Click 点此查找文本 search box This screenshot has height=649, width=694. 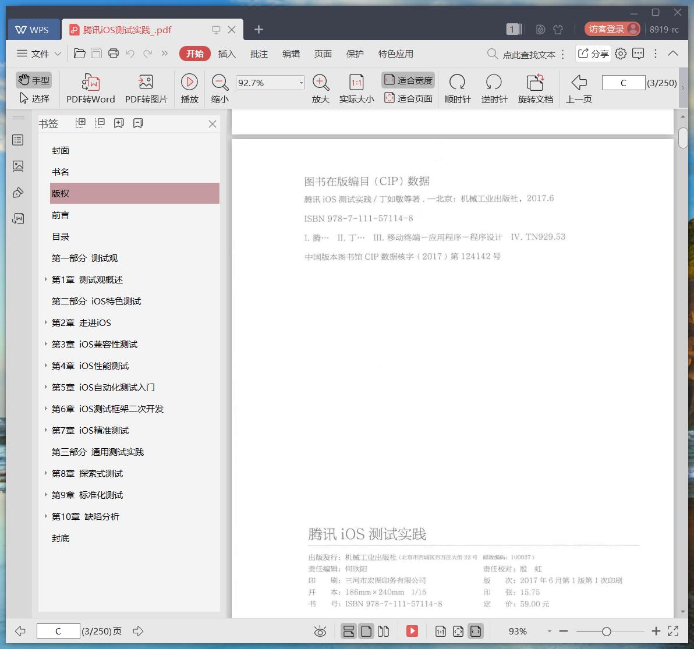[521, 54]
